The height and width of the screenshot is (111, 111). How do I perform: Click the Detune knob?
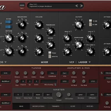9,38
